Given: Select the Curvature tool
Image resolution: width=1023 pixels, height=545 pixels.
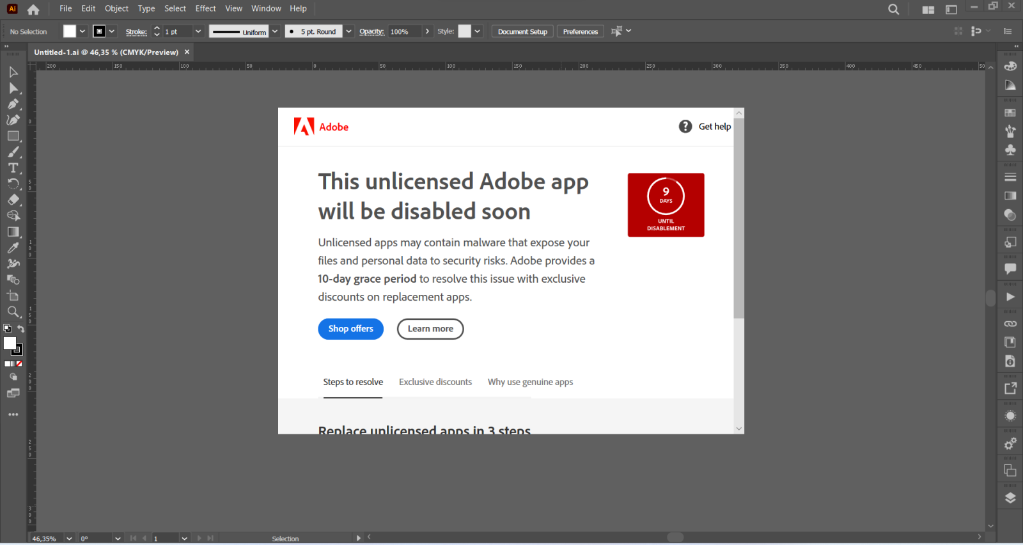Looking at the screenshot, I should pyautogui.click(x=13, y=120).
